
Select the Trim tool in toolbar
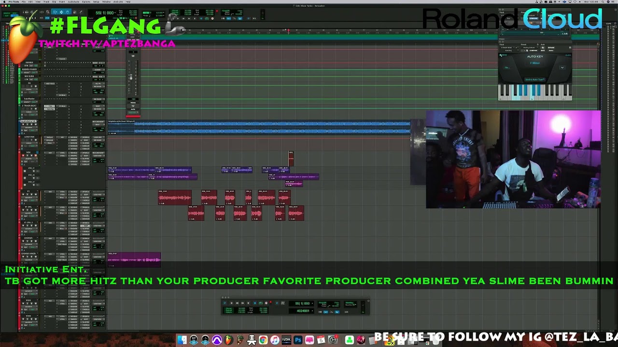[x=55, y=12]
